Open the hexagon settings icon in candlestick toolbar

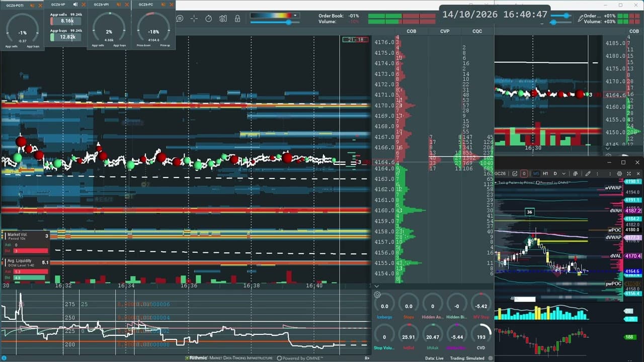click(619, 173)
